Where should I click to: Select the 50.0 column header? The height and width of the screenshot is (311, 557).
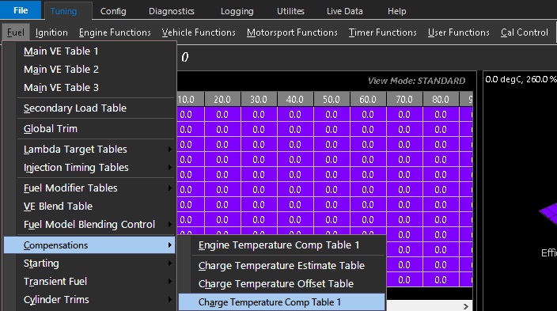[x=332, y=99]
